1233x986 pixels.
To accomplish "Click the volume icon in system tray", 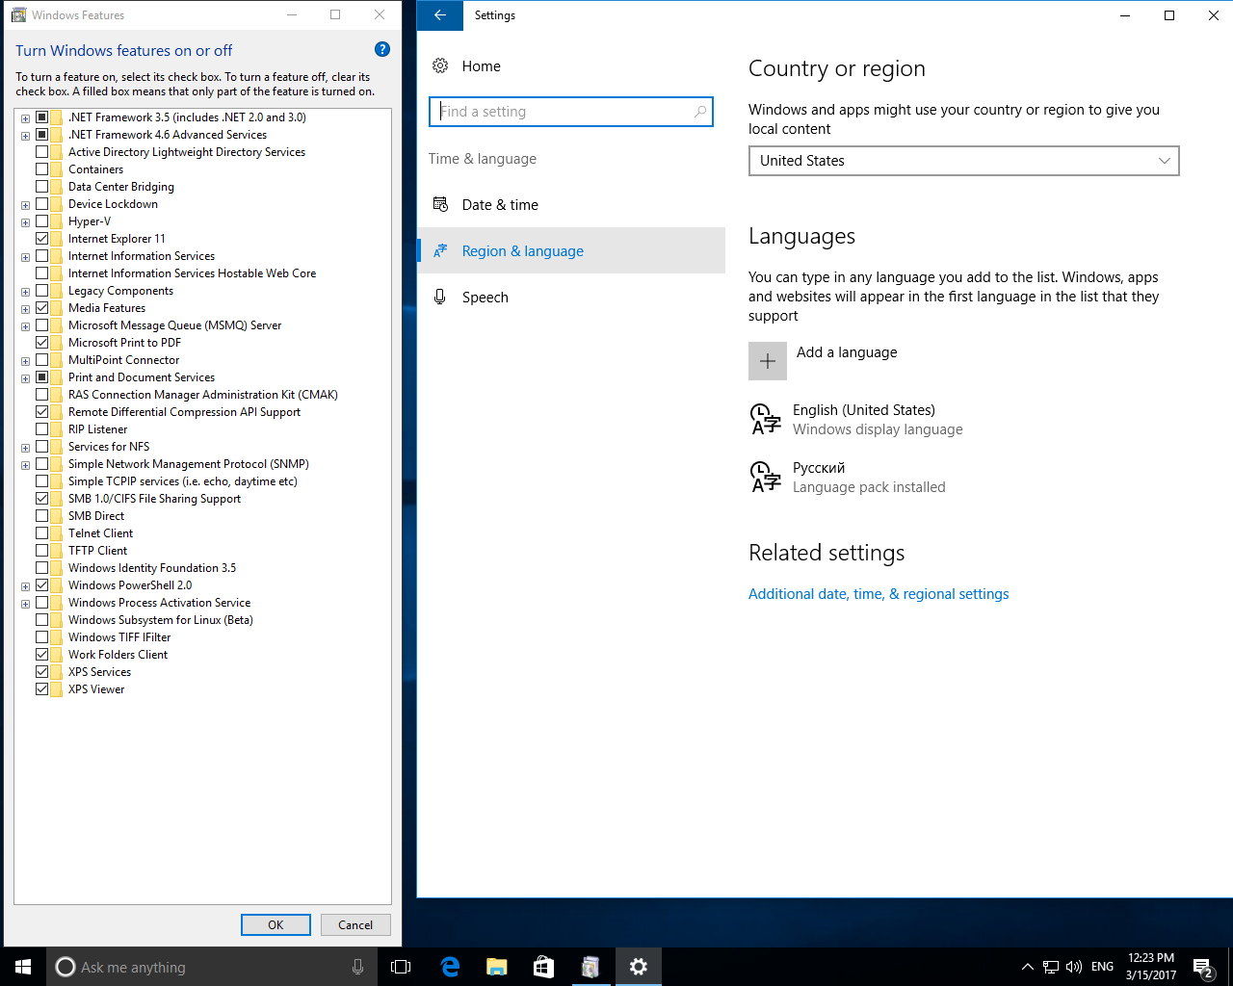I will [1074, 967].
